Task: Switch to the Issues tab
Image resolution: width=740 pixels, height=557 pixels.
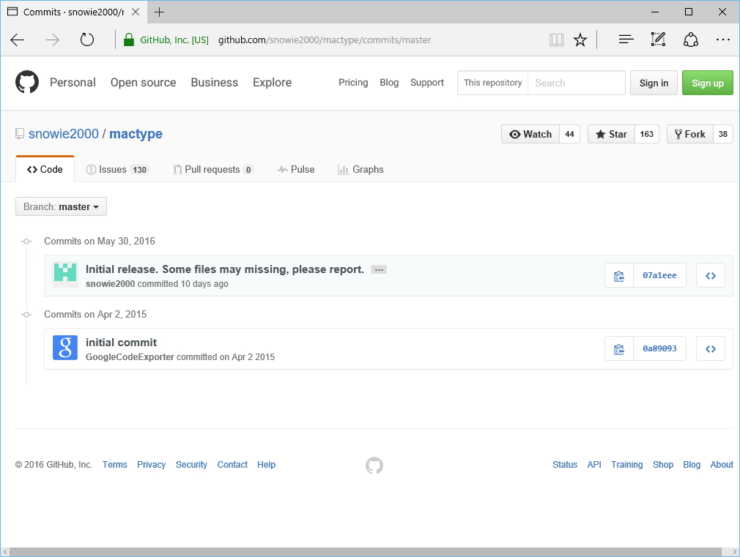Action: [x=117, y=170]
